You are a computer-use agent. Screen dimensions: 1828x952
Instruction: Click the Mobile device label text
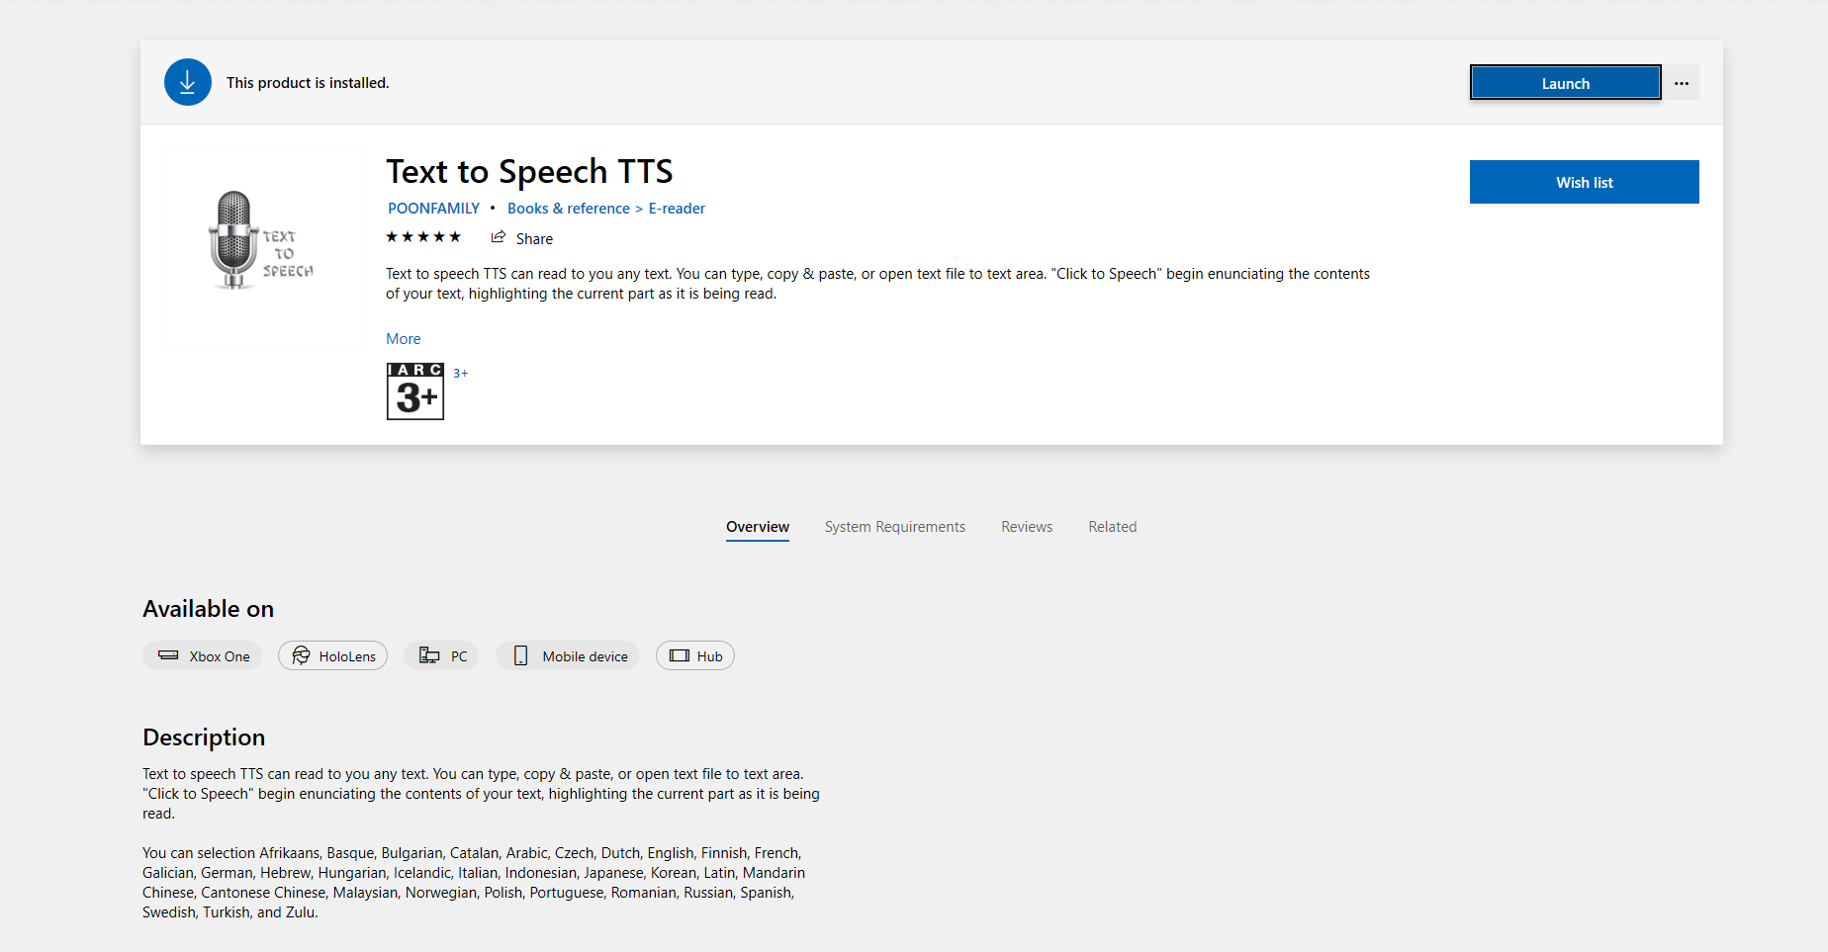585,656
